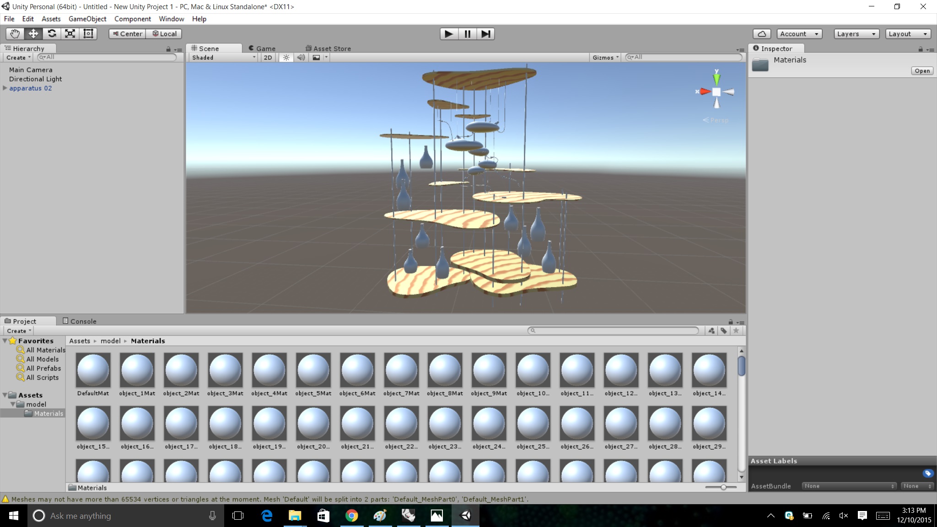Switch pivot between Center and Pivot mode
The width and height of the screenshot is (937, 527).
127,33
